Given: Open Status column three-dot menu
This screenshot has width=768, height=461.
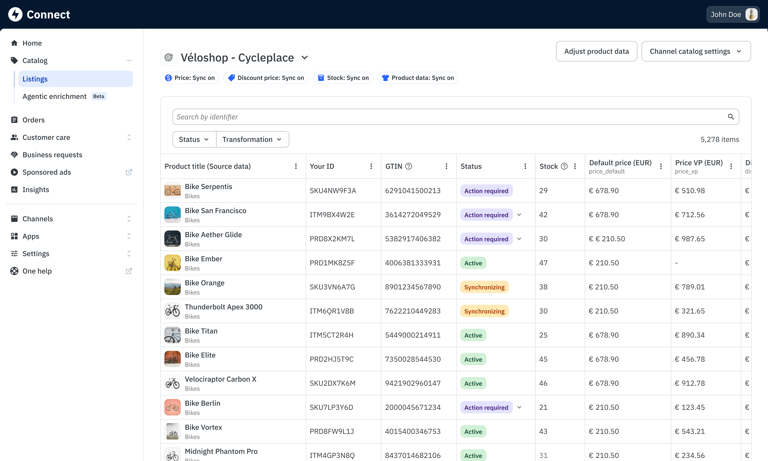Looking at the screenshot, I should pyautogui.click(x=525, y=166).
